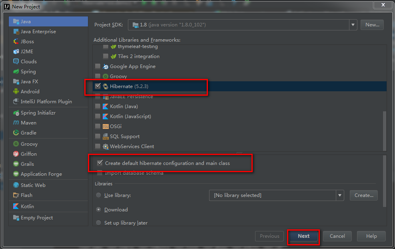Screen dimensions: 395x249
Task: Click the Hibernate framework icon
Action: click(106, 86)
